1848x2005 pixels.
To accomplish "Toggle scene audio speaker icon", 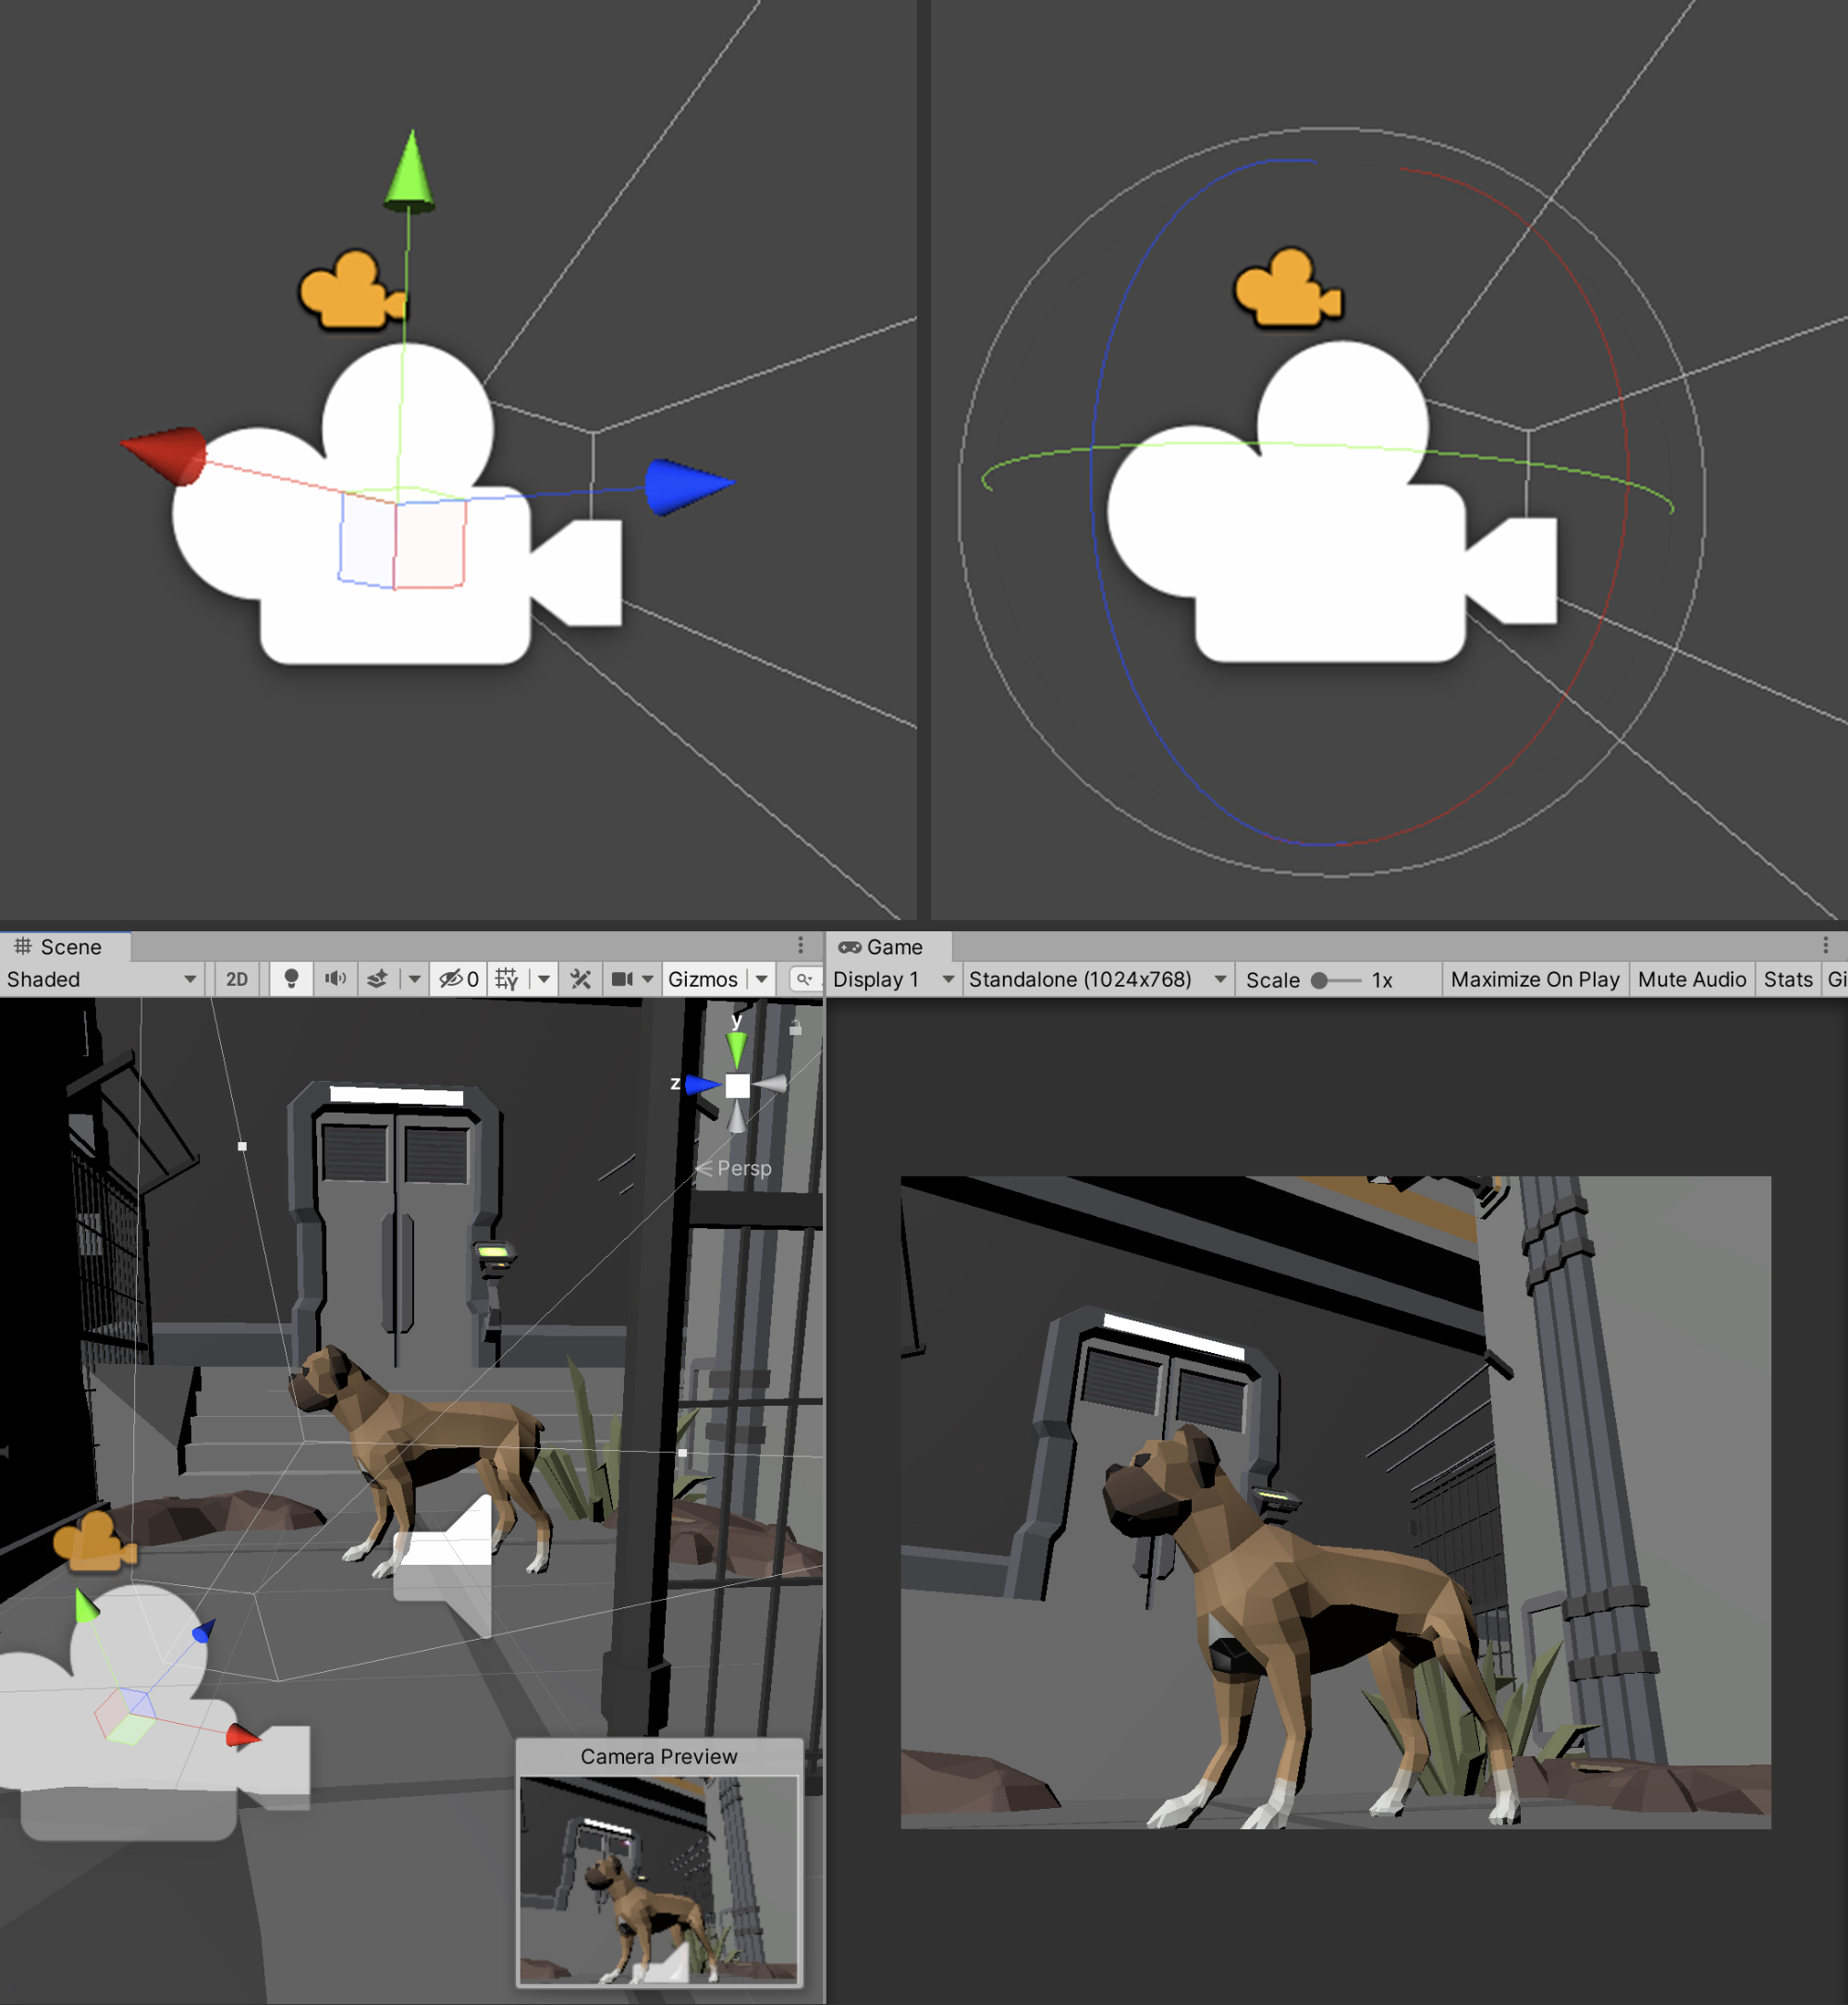I will pos(335,978).
